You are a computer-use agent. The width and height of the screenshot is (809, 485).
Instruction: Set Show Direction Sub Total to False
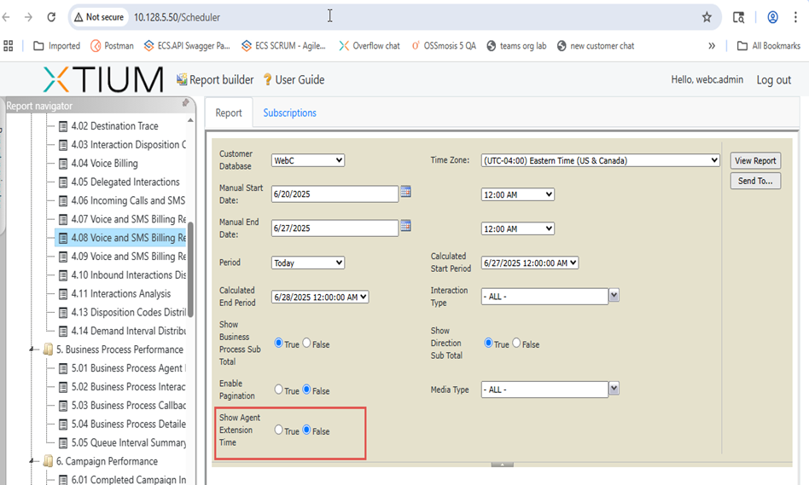pos(516,344)
